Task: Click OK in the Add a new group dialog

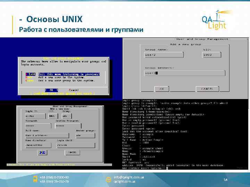Action: (162, 89)
